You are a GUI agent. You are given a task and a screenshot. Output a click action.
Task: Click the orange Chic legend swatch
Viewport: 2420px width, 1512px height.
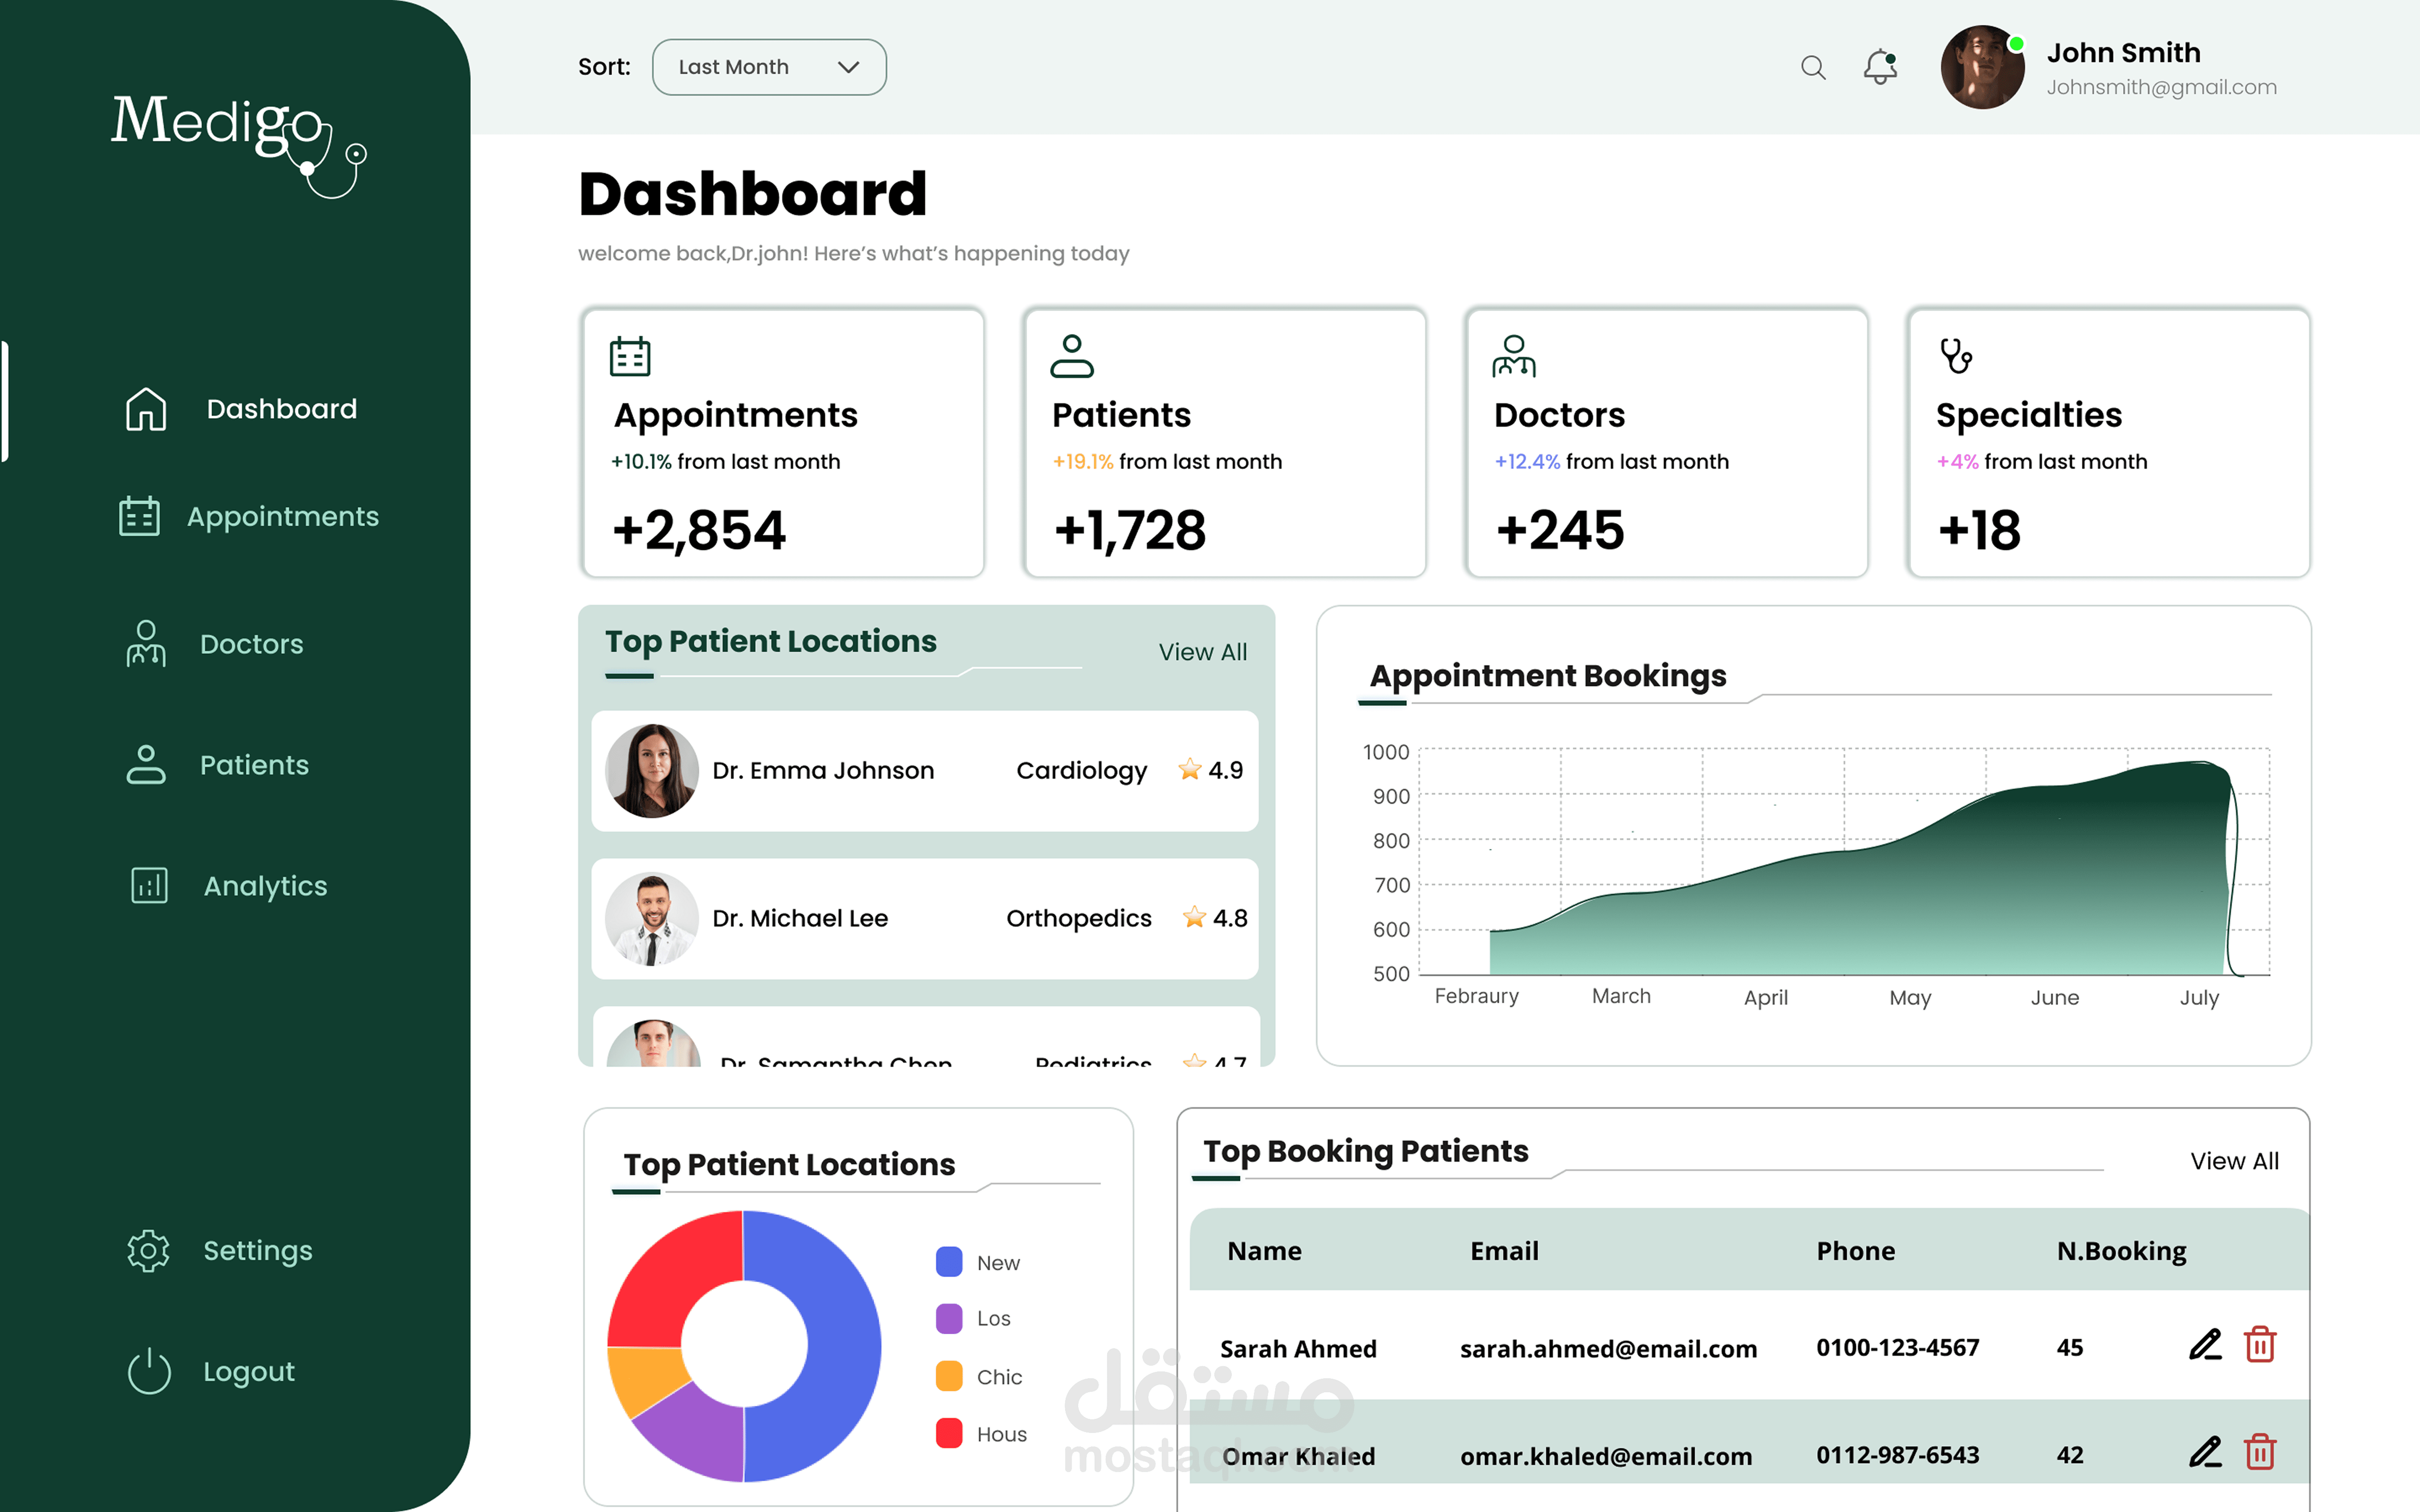[x=949, y=1376]
